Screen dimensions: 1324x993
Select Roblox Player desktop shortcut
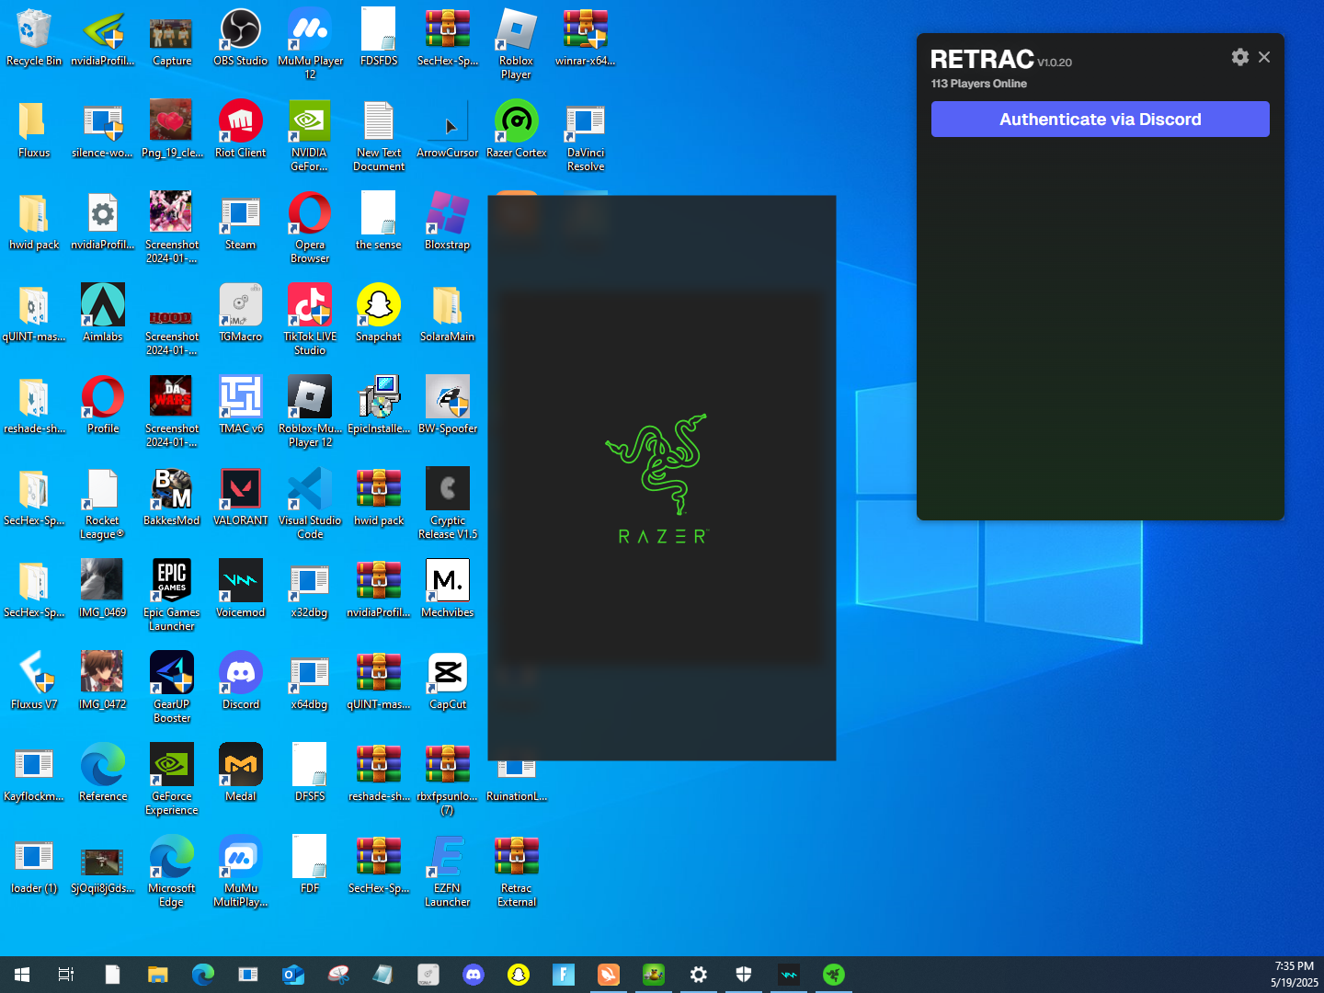[517, 44]
